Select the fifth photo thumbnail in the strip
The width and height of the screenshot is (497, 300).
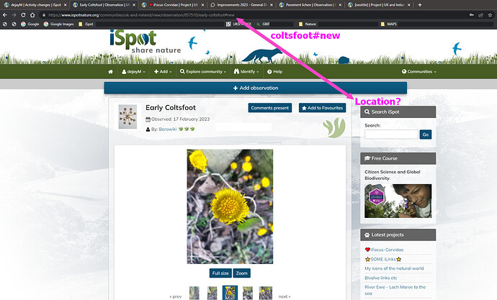pyautogui.click(x=266, y=293)
